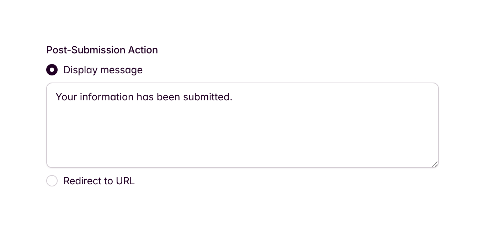Click the "Post-Submission Action" heading

click(102, 50)
